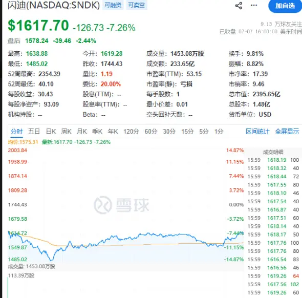Click the 成交明细 header
Viewport: 302px width, 298px height.
(x=273, y=153)
